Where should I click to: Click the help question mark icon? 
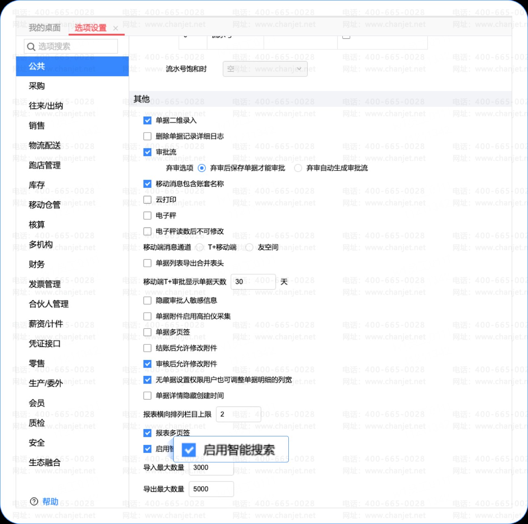(x=34, y=502)
